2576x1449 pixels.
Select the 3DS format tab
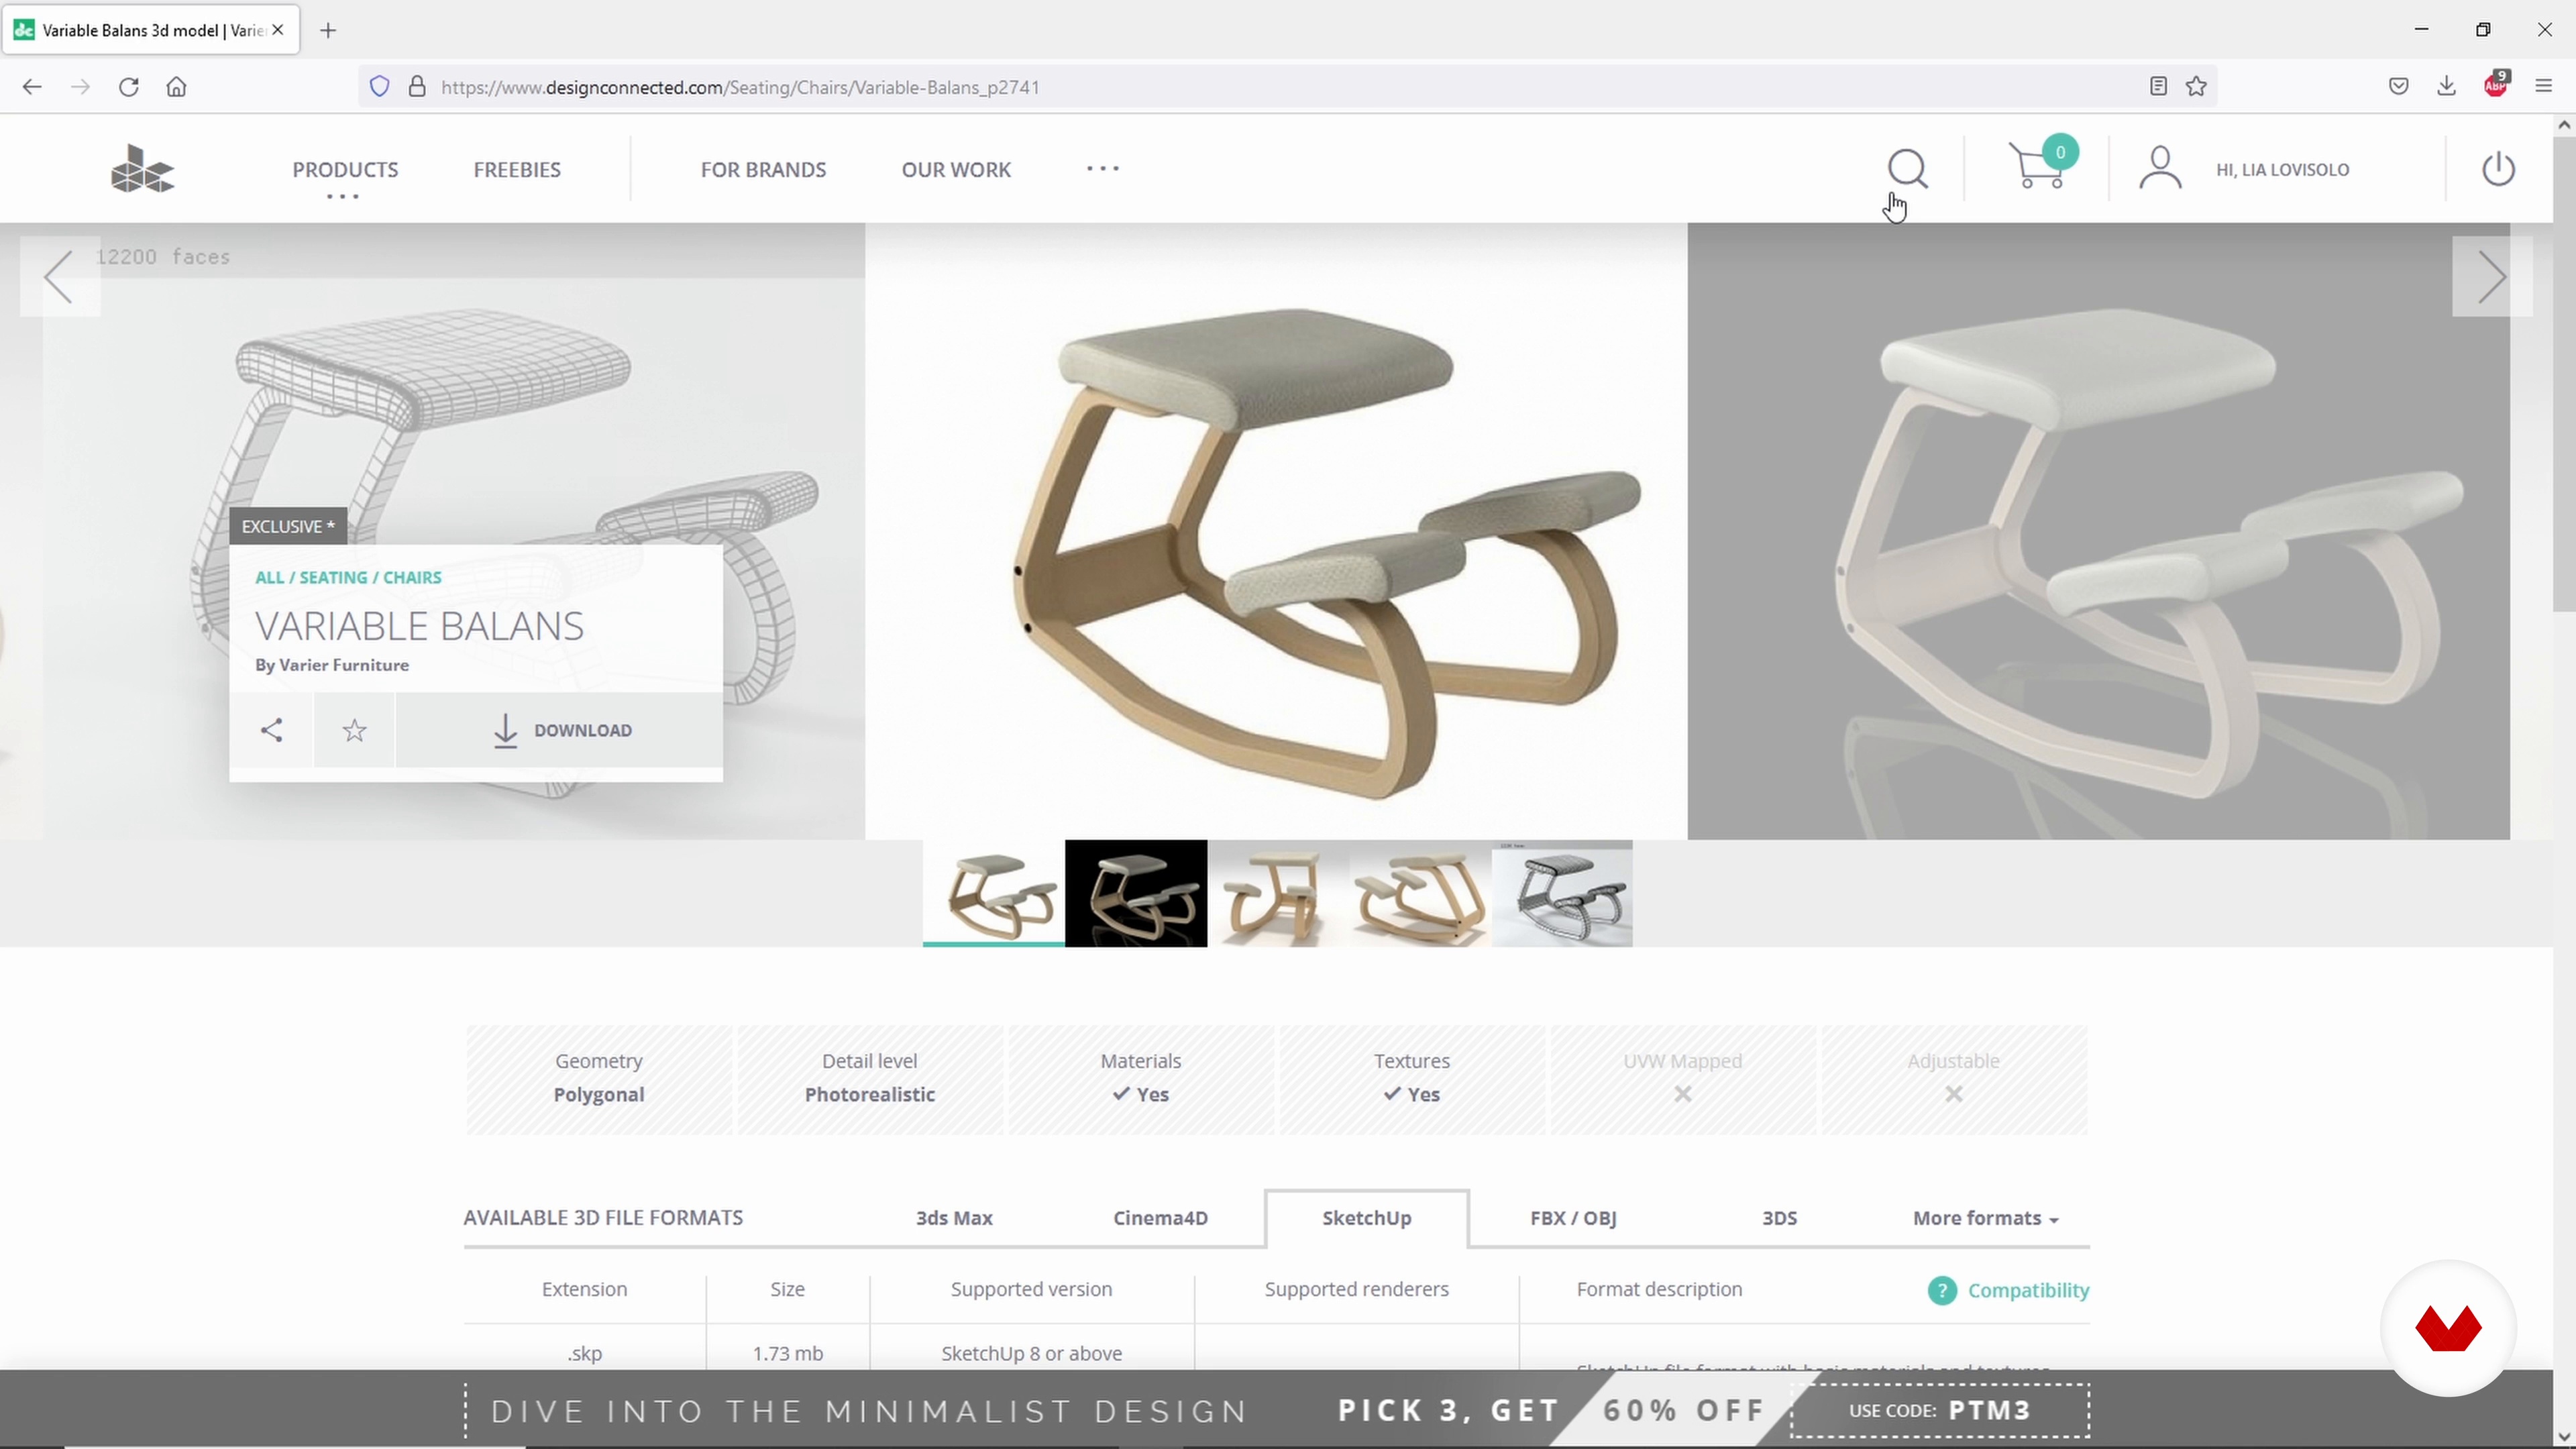coord(1779,1218)
